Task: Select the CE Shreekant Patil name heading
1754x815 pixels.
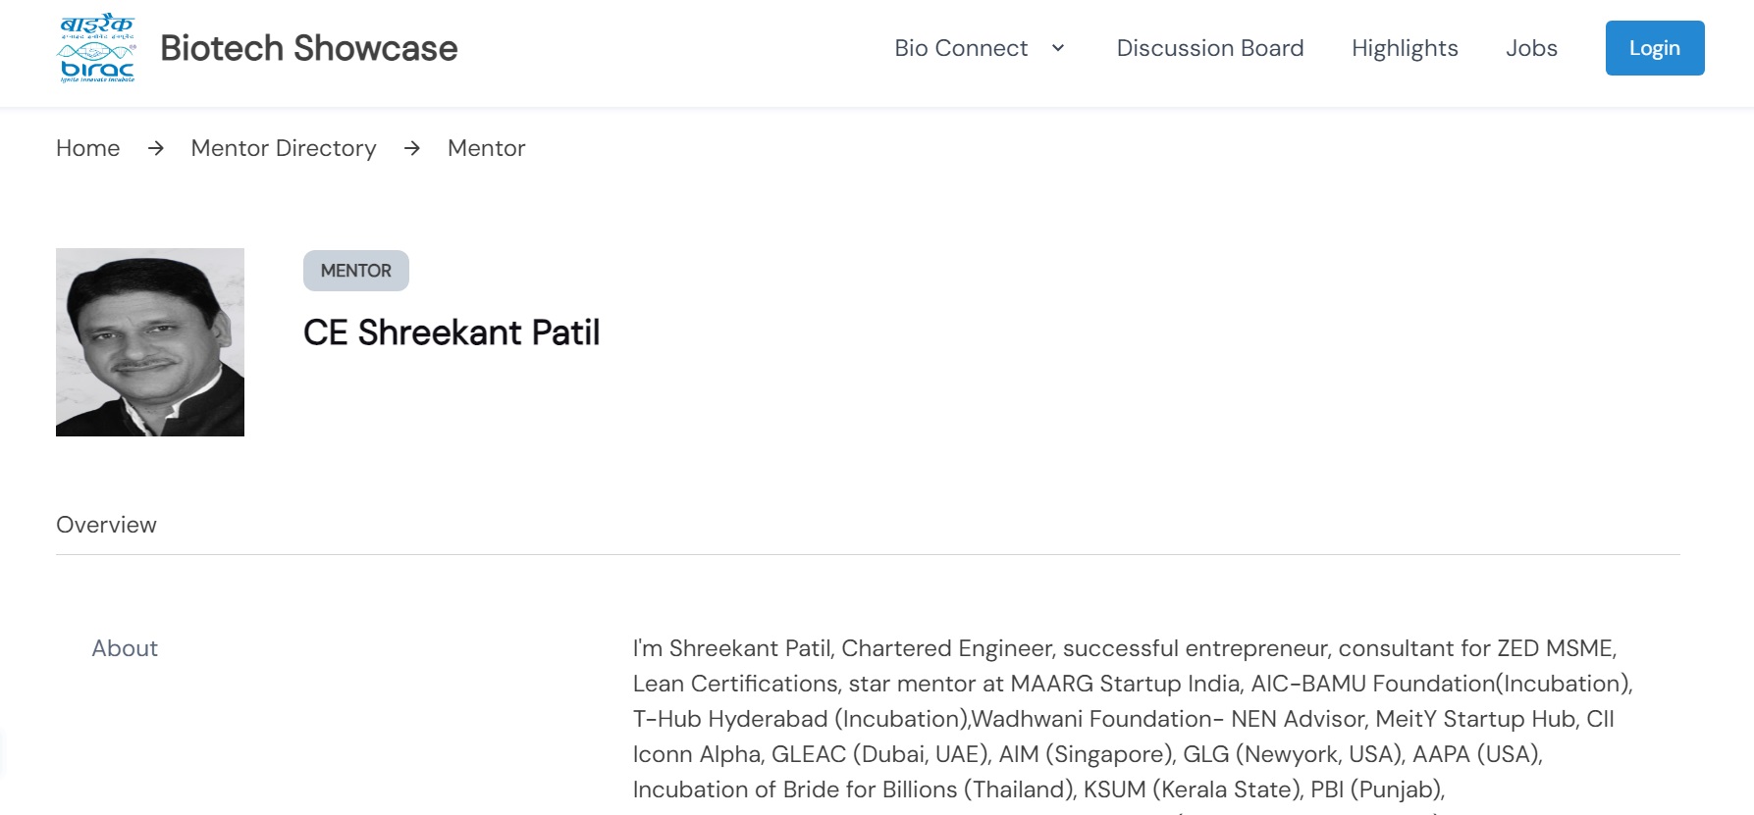Action: tap(452, 332)
